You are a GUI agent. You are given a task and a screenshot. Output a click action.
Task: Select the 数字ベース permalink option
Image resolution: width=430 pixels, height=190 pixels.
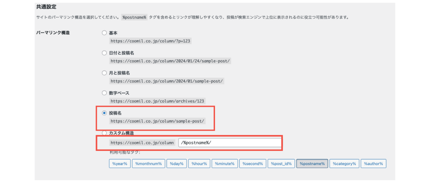pos(104,93)
